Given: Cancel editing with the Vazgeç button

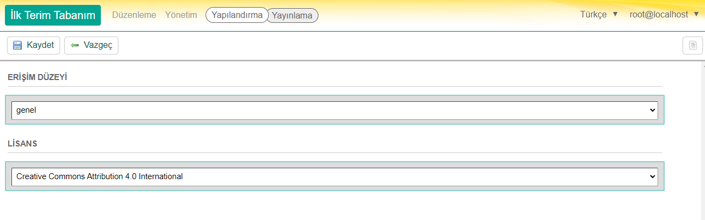Looking at the screenshot, I should pos(91,45).
